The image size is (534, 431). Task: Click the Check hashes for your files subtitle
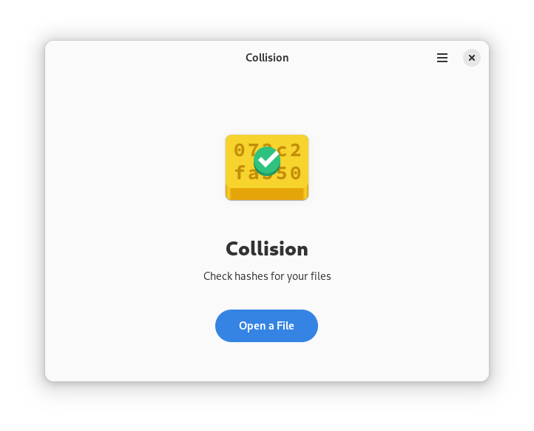tap(267, 276)
